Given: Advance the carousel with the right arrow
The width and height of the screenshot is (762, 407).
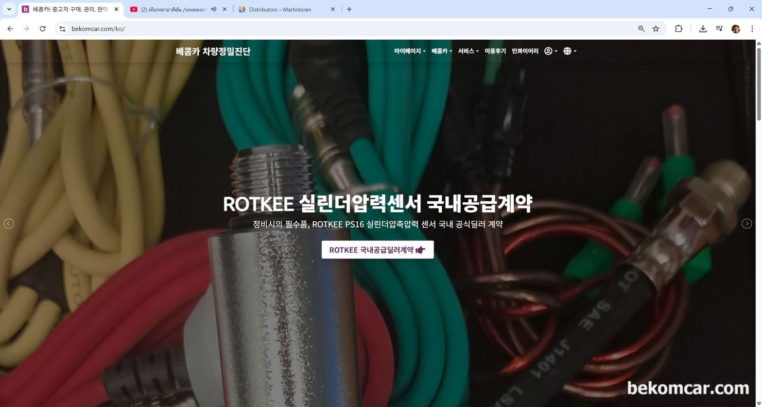Looking at the screenshot, I should (x=746, y=223).
